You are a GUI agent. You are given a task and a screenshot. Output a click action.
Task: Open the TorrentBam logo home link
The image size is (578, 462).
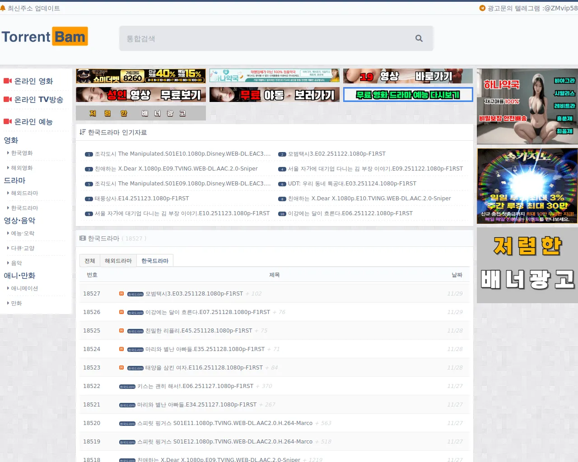coord(44,37)
